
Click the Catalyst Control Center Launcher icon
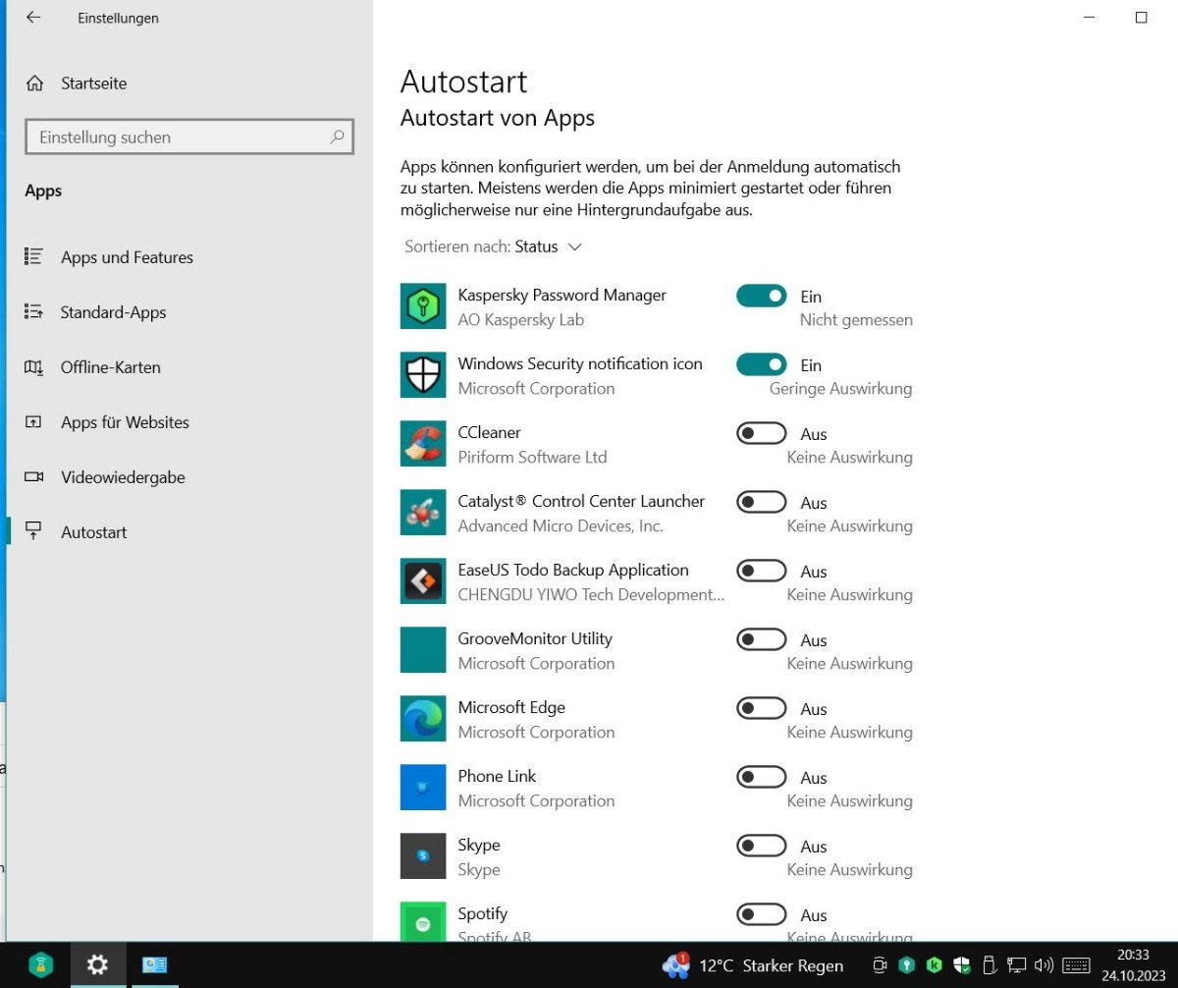[423, 513]
